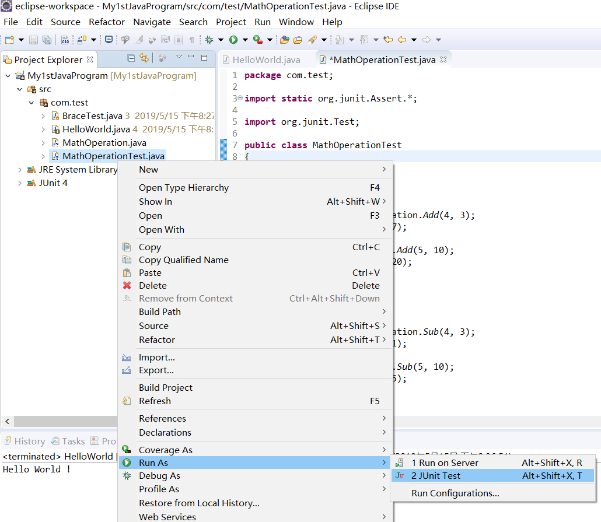Select 1 Run on Server option
This screenshot has height=522, width=601.
click(x=492, y=463)
